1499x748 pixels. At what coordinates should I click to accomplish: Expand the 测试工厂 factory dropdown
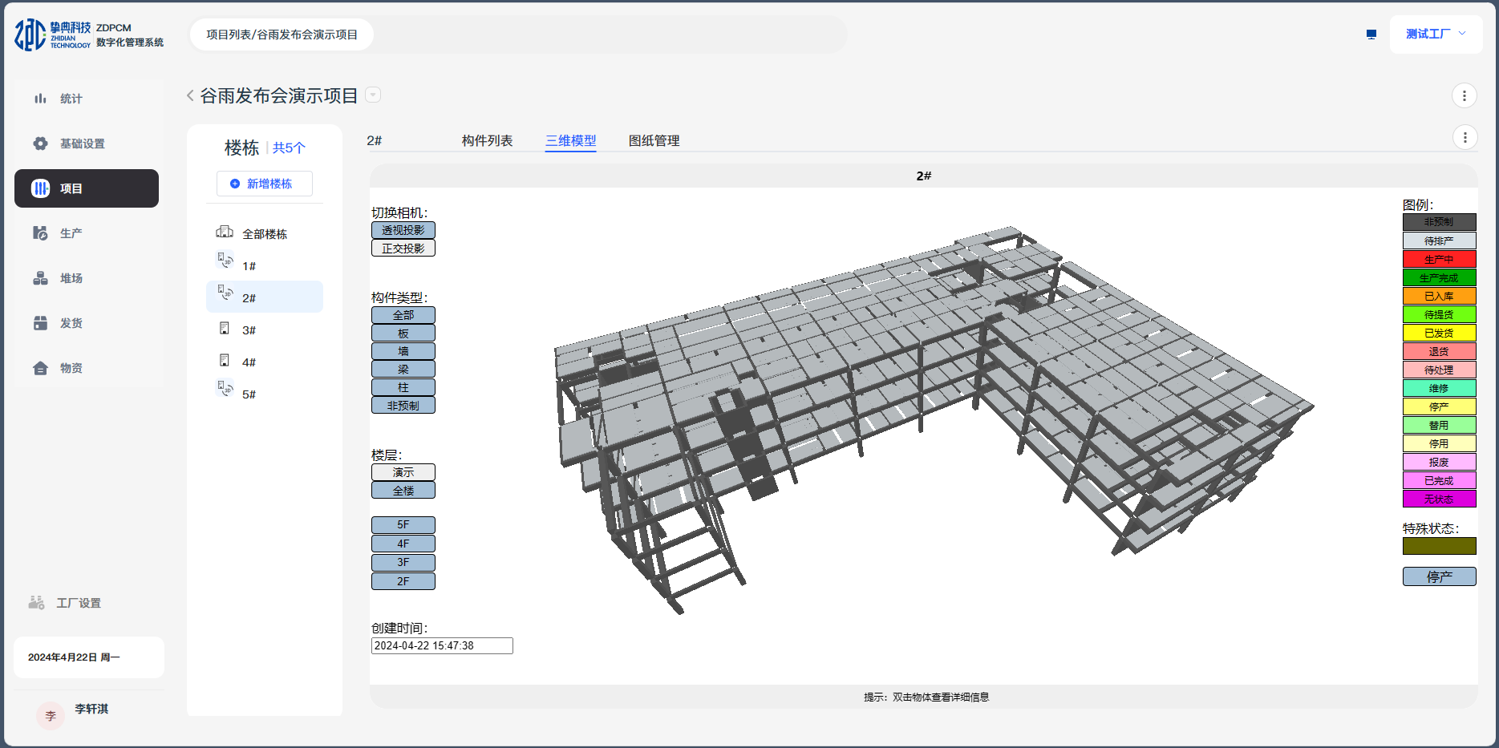pos(1435,34)
